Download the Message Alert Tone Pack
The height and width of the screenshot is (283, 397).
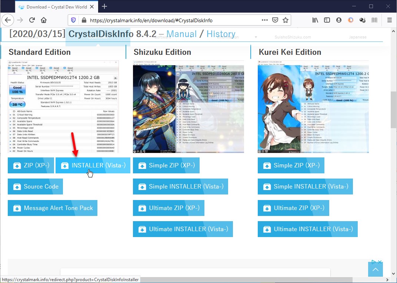(53, 208)
